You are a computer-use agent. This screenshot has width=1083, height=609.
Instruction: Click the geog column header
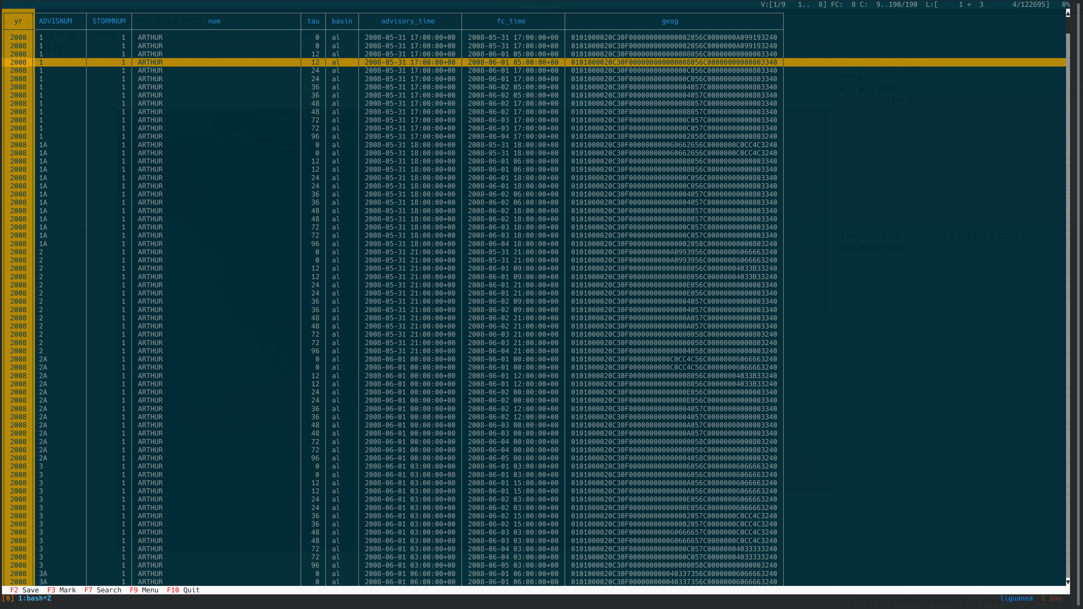point(670,21)
